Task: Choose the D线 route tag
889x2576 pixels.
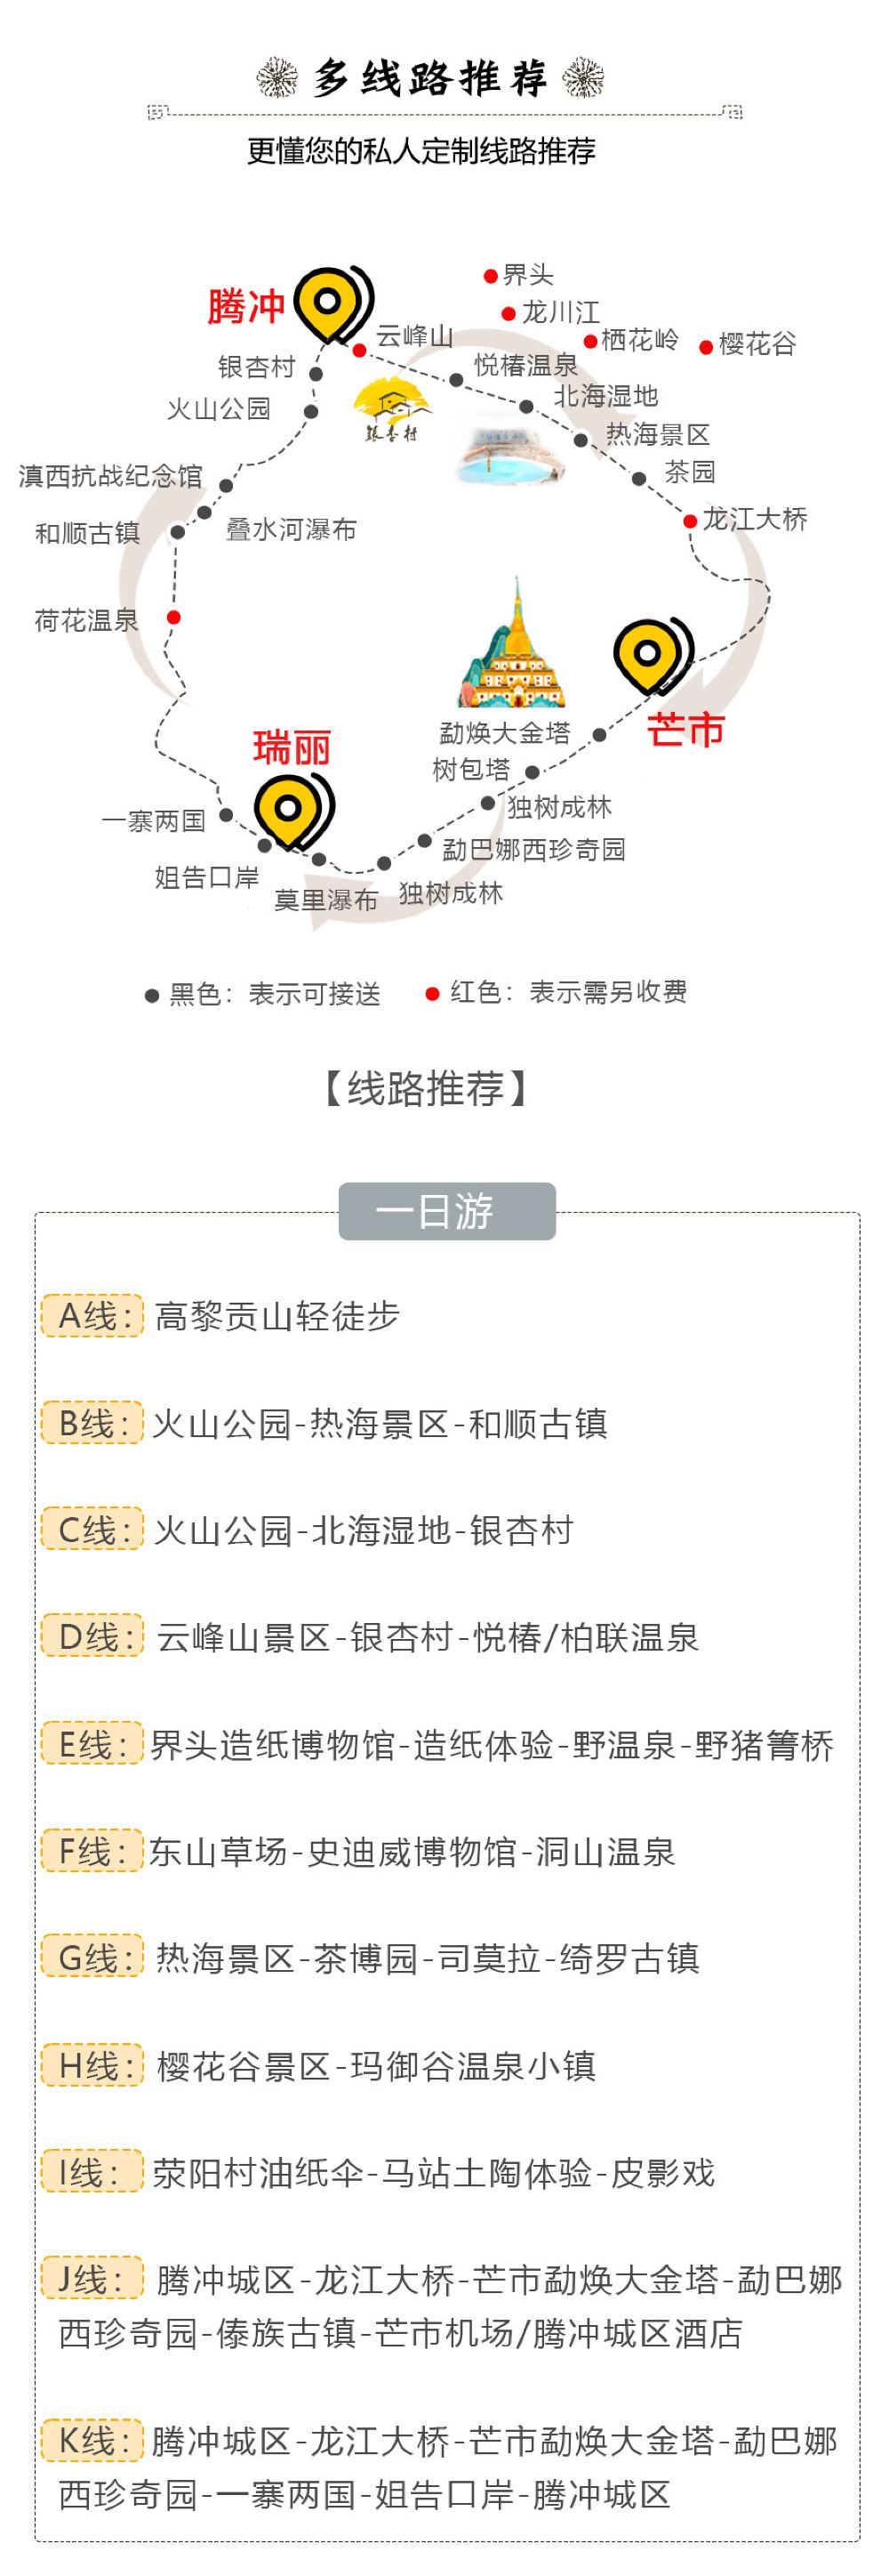Action: tap(92, 1637)
